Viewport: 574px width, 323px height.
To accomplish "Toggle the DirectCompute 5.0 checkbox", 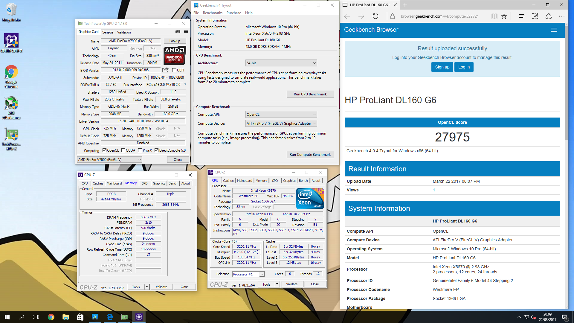I will tap(156, 150).
